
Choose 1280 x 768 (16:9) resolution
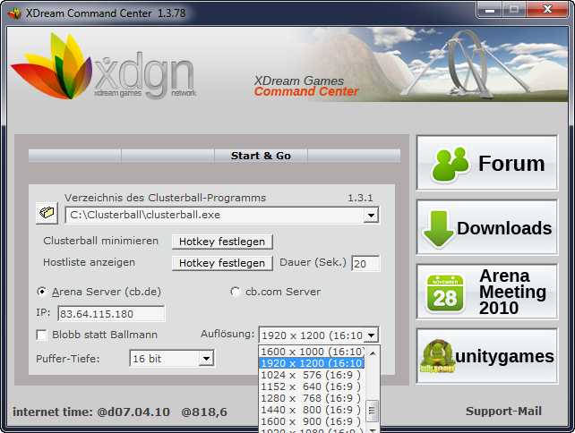pos(313,398)
